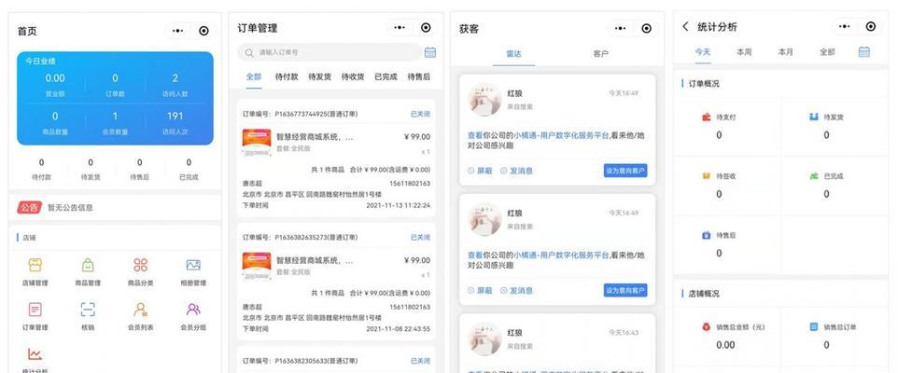Open the three-dot menu on 首页 screen
This screenshot has width=898, height=373.
pyautogui.click(x=178, y=31)
